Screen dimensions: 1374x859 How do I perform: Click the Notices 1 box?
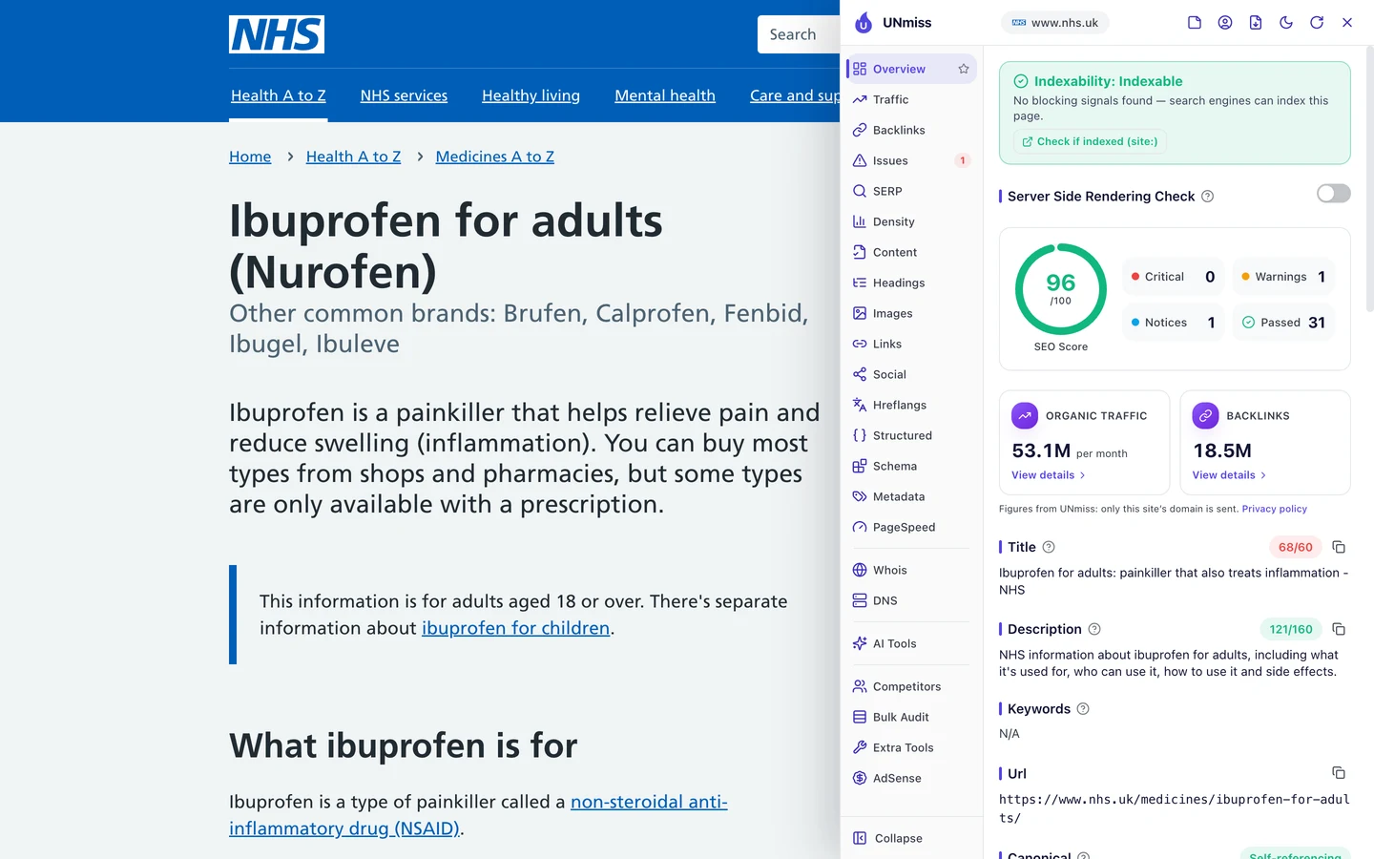[1173, 323]
